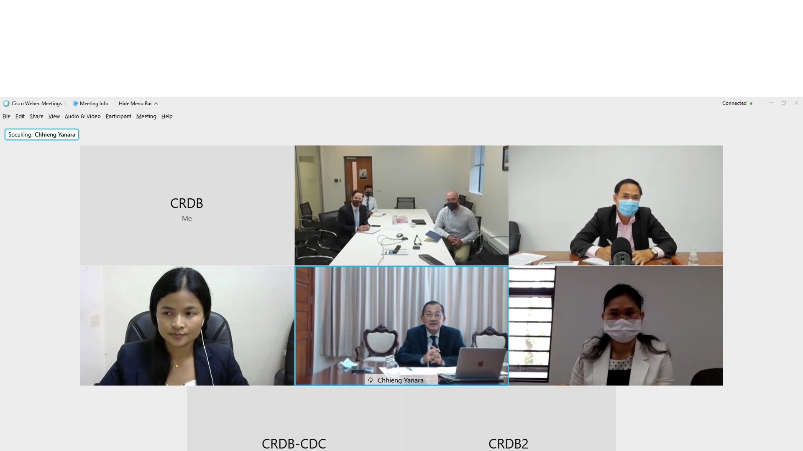Select the woman with earphones video tile

click(187, 326)
